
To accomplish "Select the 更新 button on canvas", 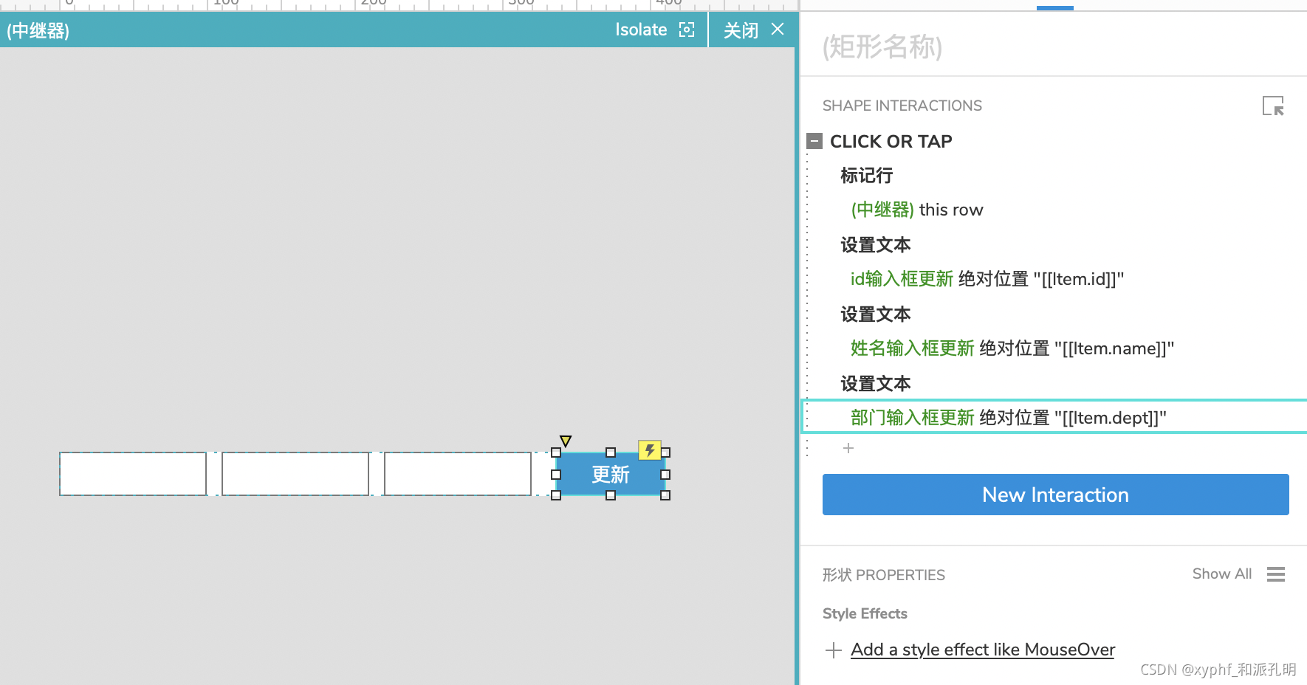I will click(610, 474).
